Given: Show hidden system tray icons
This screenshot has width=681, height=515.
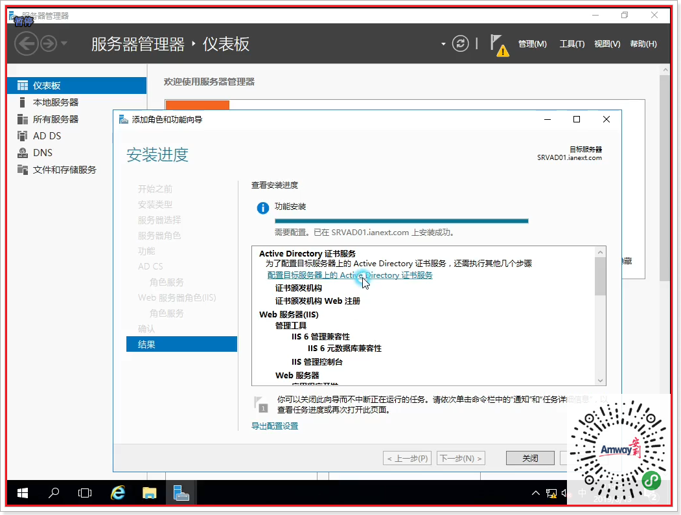Looking at the screenshot, I should [535, 493].
